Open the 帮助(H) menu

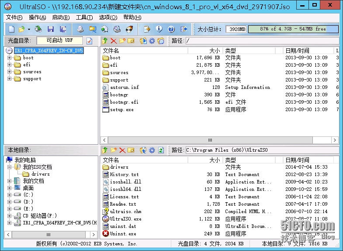tap(132, 17)
